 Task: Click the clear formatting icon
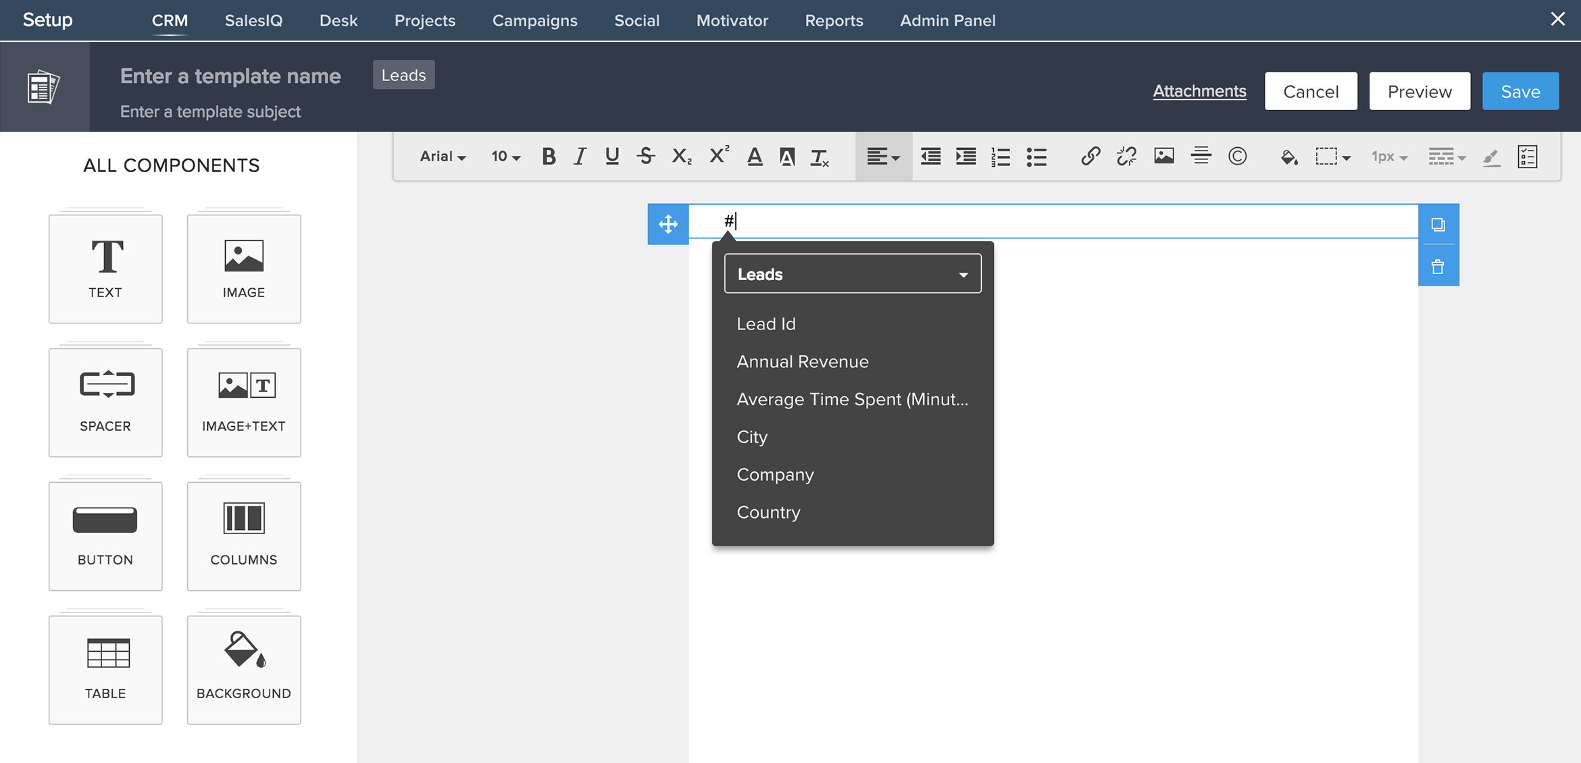point(819,157)
